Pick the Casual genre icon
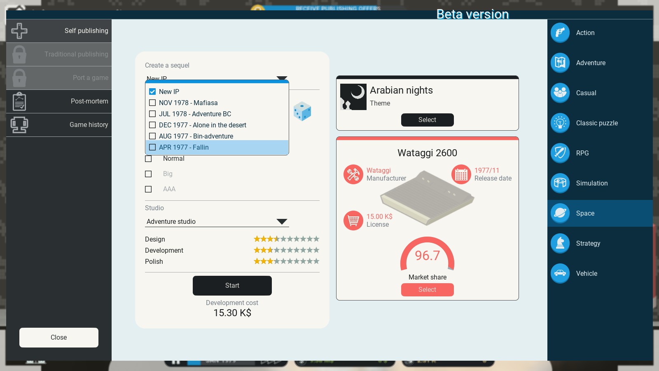Image resolution: width=659 pixels, height=371 pixels. [x=560, y=93]
